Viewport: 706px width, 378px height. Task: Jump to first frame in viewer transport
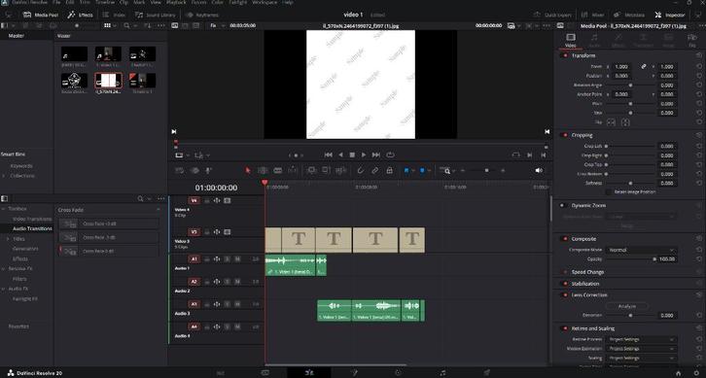click(x=329, y=155)
